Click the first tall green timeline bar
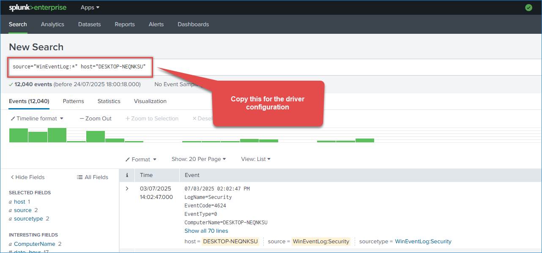The width and height of the screenshot is (542, 253). pos(19,136)
